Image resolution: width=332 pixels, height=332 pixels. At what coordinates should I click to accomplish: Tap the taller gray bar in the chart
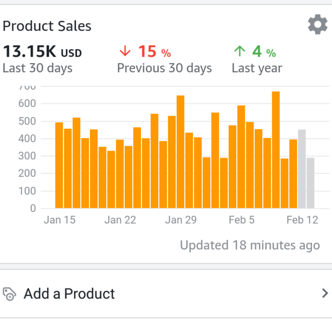(x=302, y=169)
